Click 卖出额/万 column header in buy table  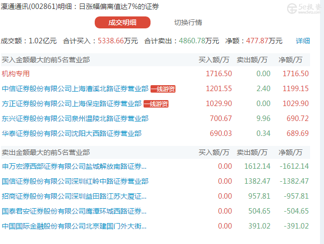pos(252,60)
